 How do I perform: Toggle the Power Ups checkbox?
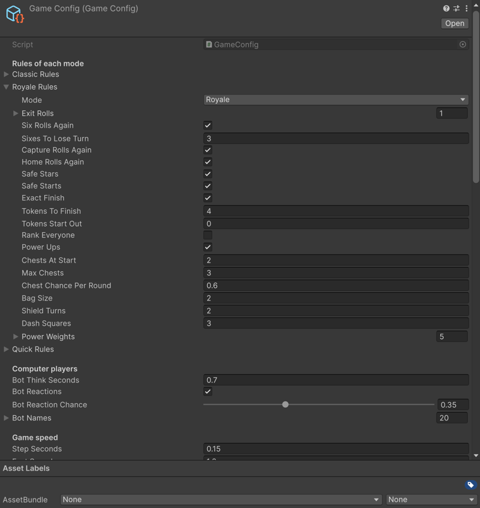pyautogui.click(x=208, y=247)
